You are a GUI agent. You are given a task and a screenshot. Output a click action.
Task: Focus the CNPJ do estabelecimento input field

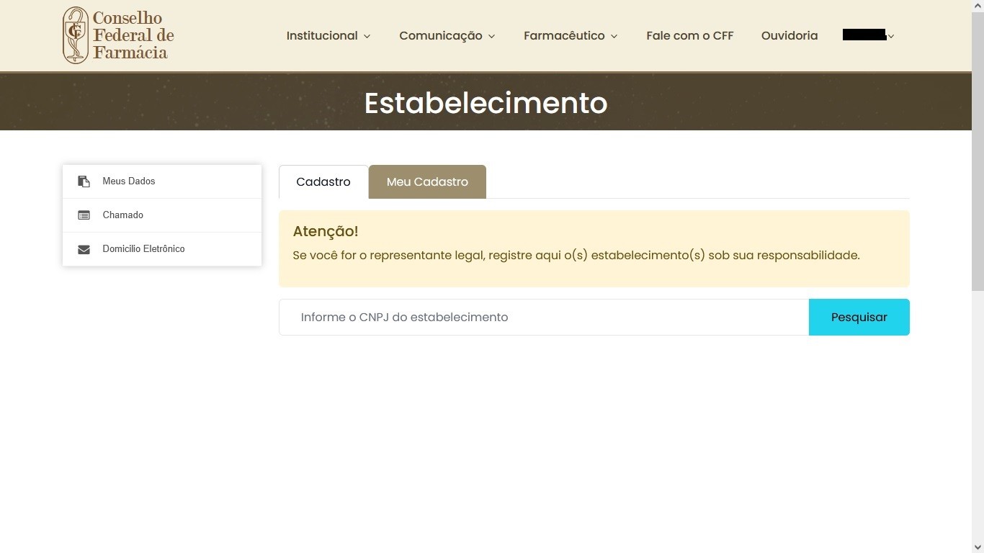(x=544, y=318)
